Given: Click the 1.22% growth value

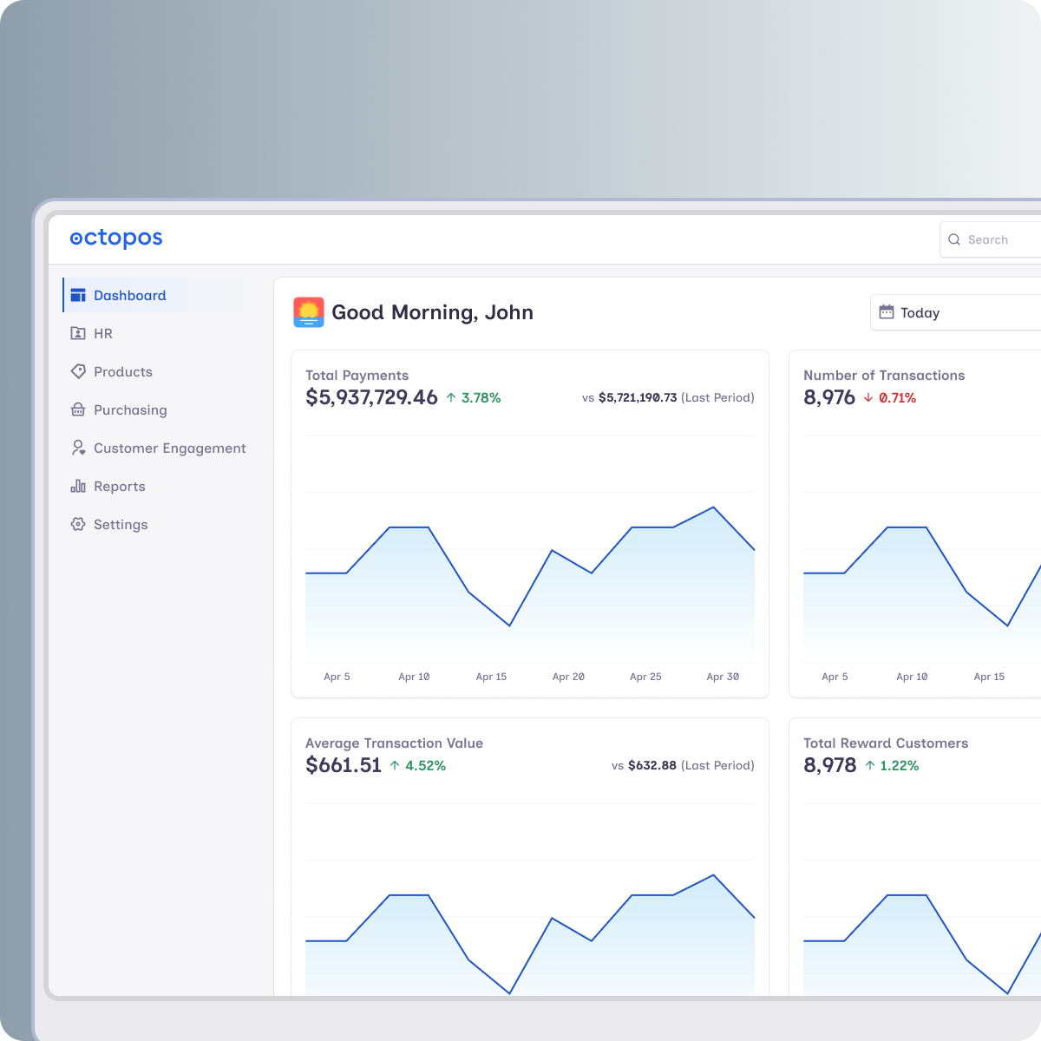Looking at the screenshot, I should tap(899, 766).
